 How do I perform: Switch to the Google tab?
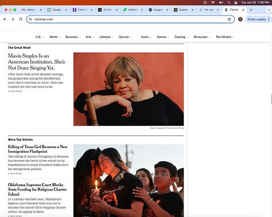pyautogui.click(x=56, y=10)
